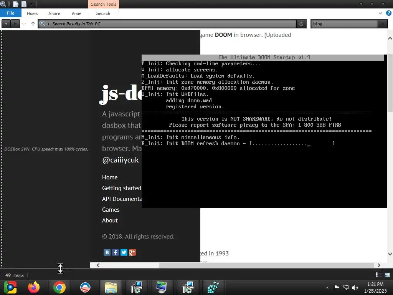The width and height of the screenshot is (393, 295).
Task: Click the DOSBox SVN CPU speed text
Action: point(46,149)
